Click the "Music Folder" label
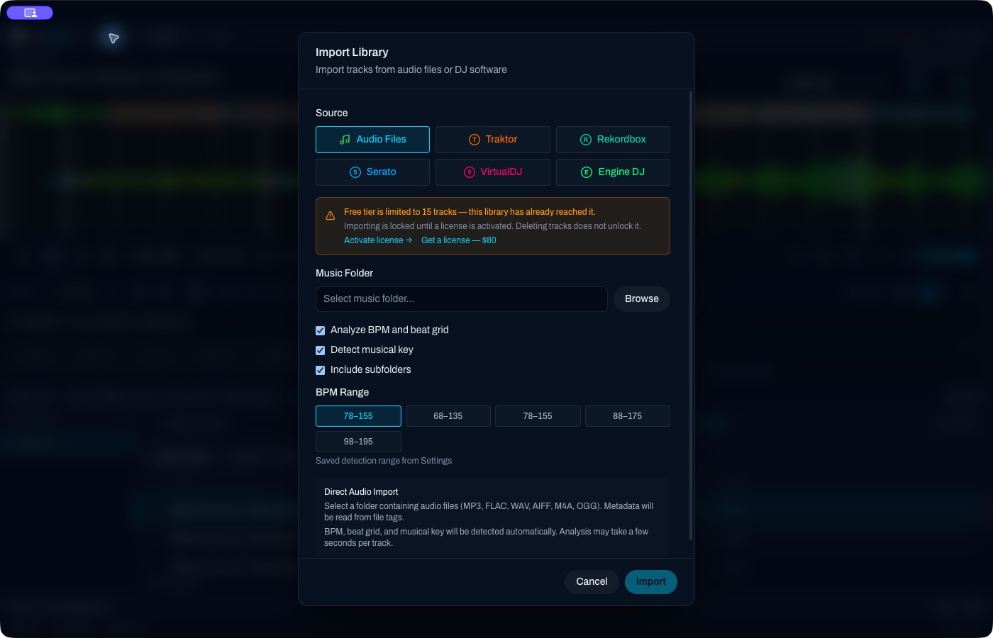This screenshot has height=638, width=993. click(x=344, y=273)
